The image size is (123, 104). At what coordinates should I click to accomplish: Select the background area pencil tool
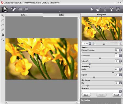pyautogui.click(x=3, y=25)
